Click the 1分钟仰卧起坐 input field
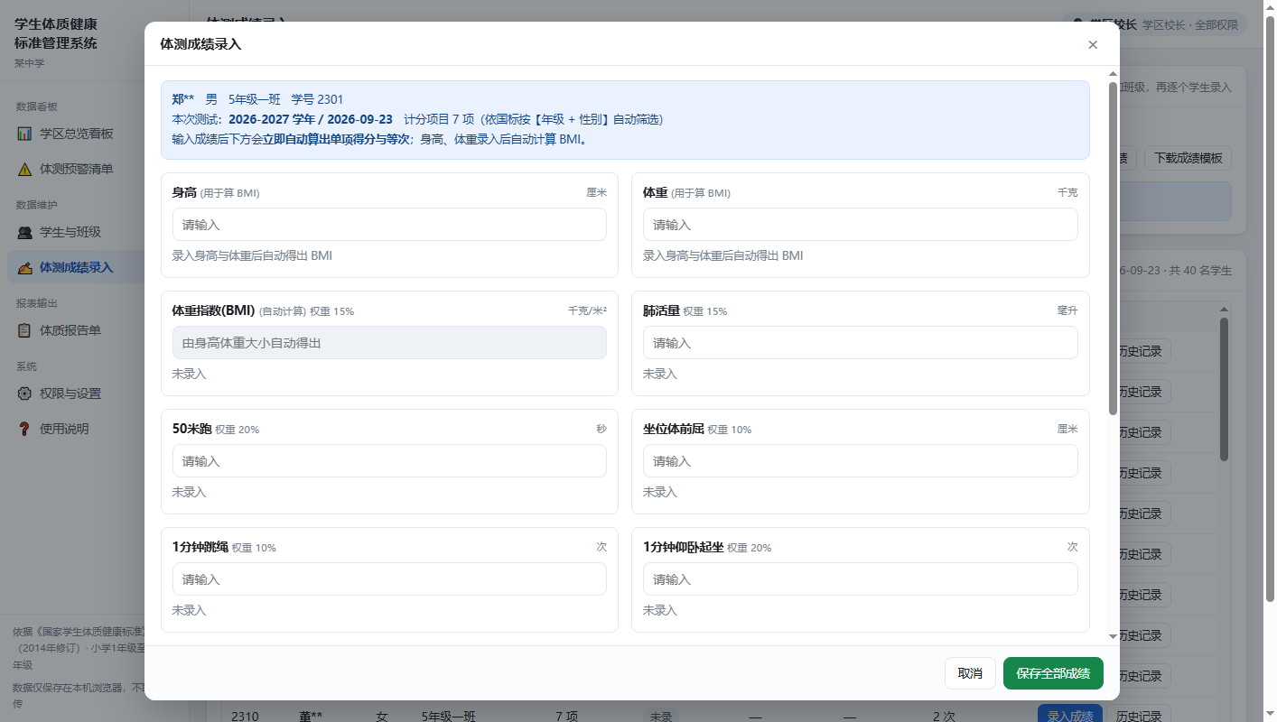 tap(860, 579)
